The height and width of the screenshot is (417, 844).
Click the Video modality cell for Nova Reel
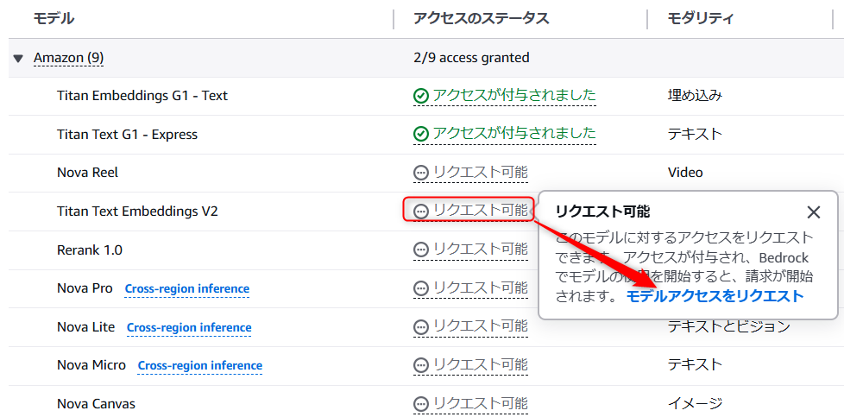click(685, 173)
